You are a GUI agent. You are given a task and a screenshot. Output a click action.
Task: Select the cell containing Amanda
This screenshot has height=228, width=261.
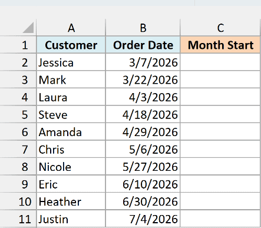tap(71, 132)
